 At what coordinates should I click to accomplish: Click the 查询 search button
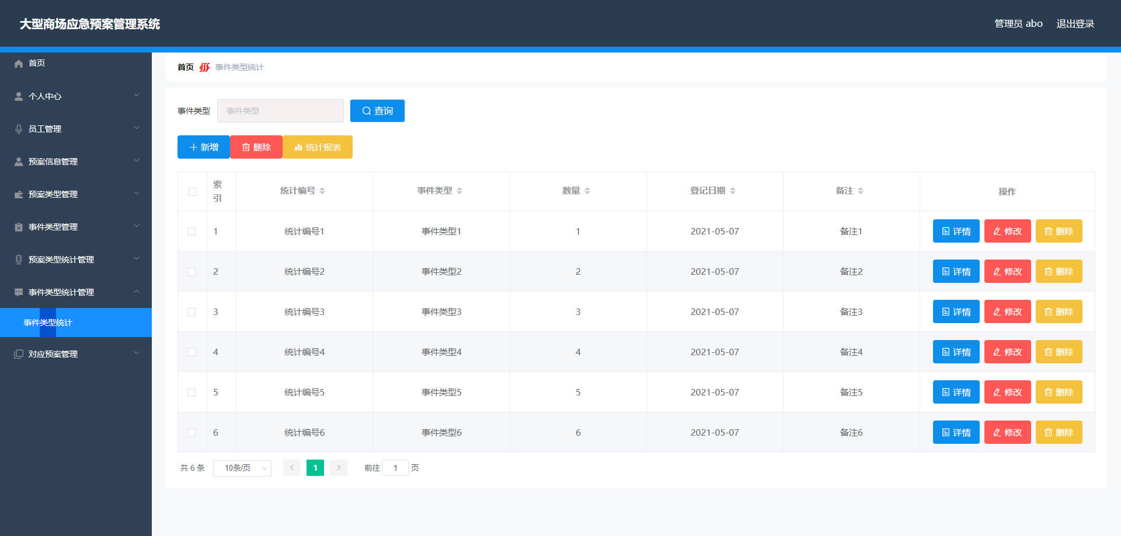[377, 111]
